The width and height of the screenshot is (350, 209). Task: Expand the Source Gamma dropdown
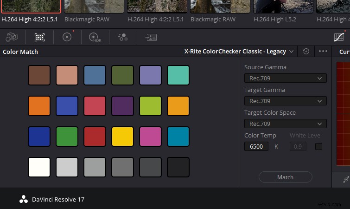[285, 78]
